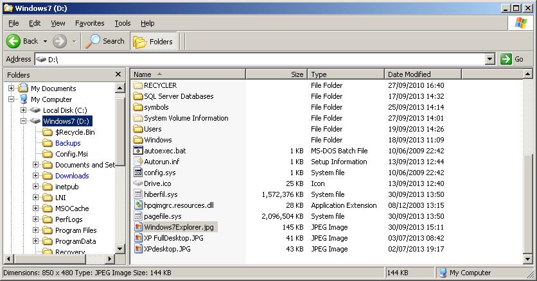The image size is (537, 281).
Task: Click the Folders tree horizontal scrollbar right arrow
Action: pyautogui.click(x=110, y=259)
